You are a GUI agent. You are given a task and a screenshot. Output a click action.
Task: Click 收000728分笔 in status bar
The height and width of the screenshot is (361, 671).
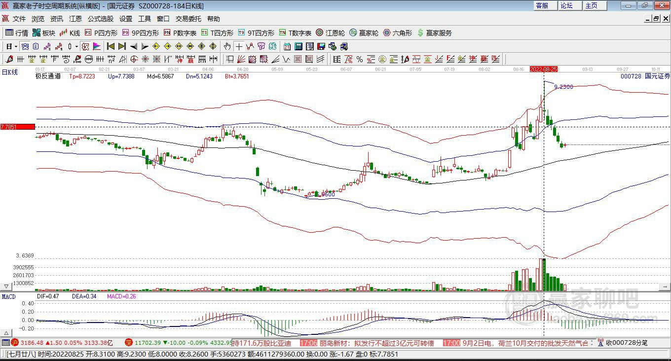click(x=626, y=343)
